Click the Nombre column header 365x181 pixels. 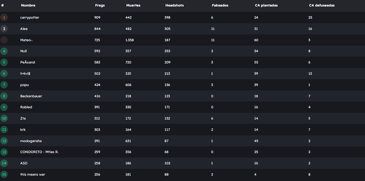tap(28, 5)
